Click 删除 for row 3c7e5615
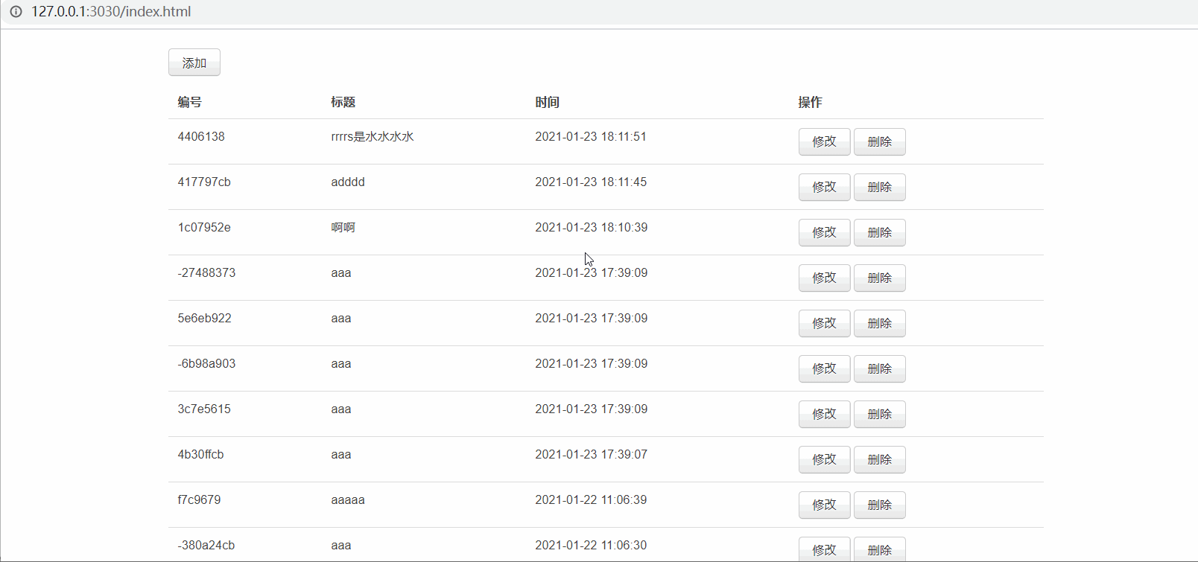 pyautogui.click(x=880, y=414)
